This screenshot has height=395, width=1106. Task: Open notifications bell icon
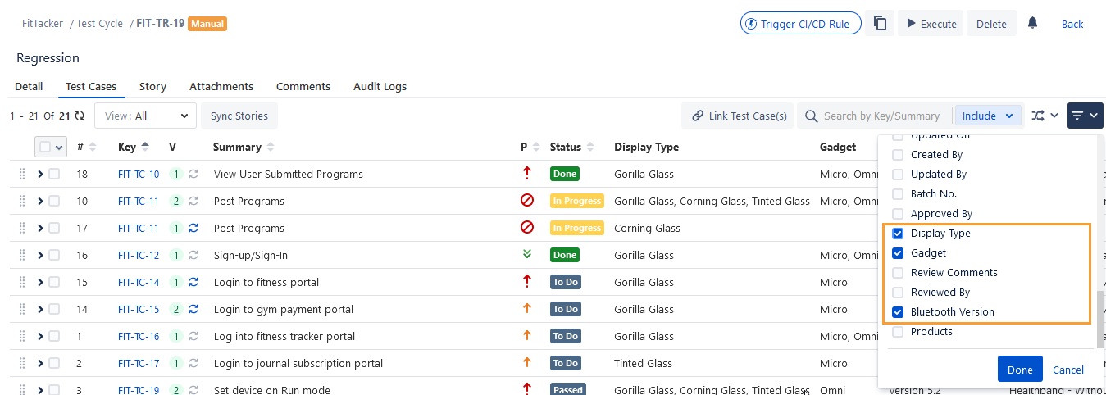click(x=1032, y=23)
